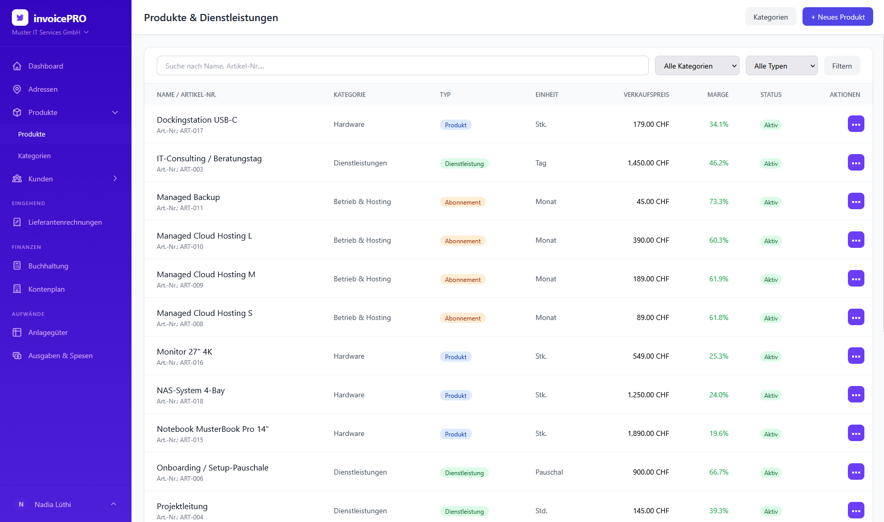Open the Alle Typen dropdown
884x522 pixels.
781,65
